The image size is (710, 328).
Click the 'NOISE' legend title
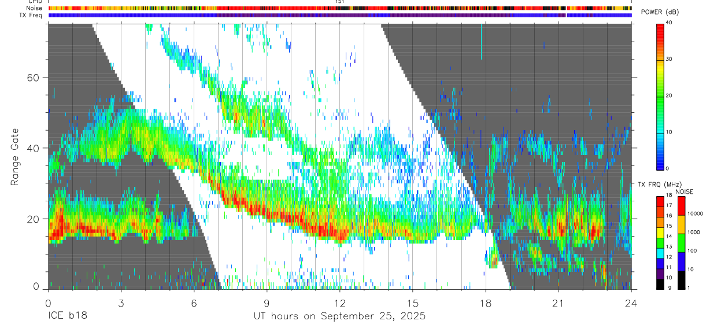(684, 191)
